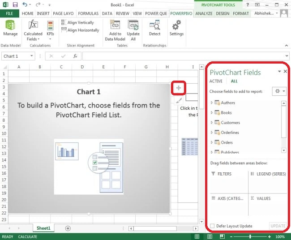Click Add to Data Model

click(115, 30)
